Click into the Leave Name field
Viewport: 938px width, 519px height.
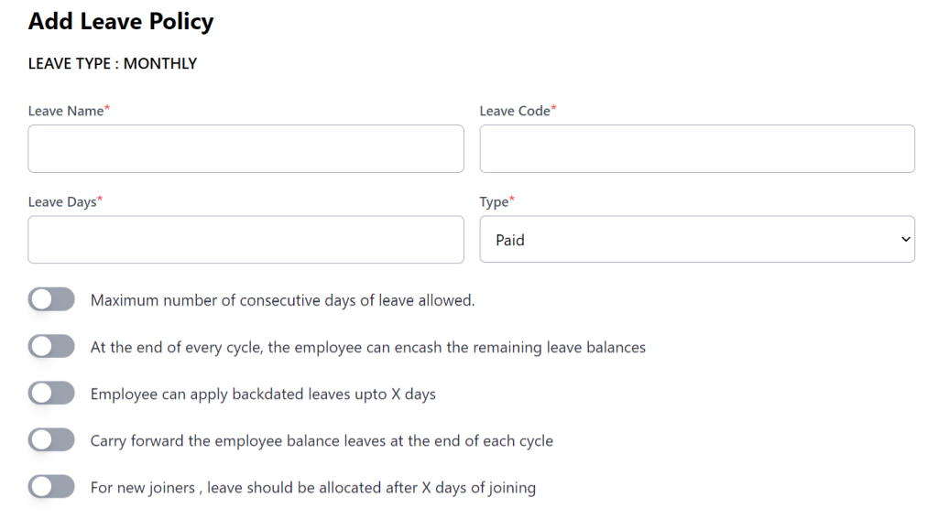click(245, 149)
